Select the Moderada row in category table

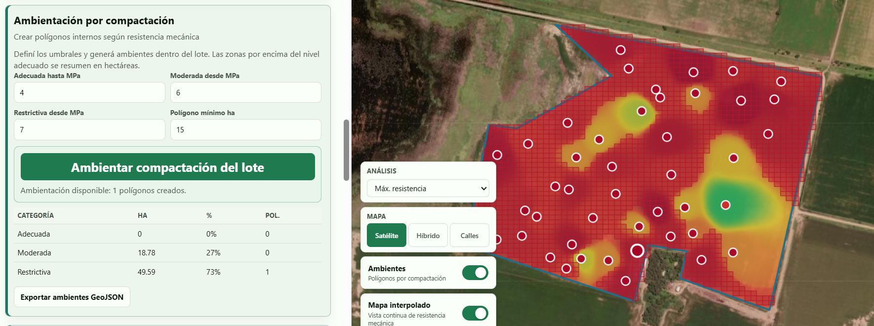[168, 252]
